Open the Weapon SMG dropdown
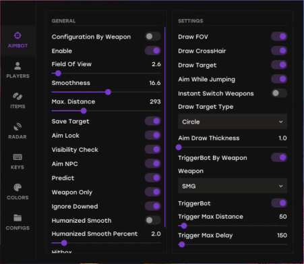The width and height of the screenshot is (304, 264). pyautogui.click(x=233, y=186)
